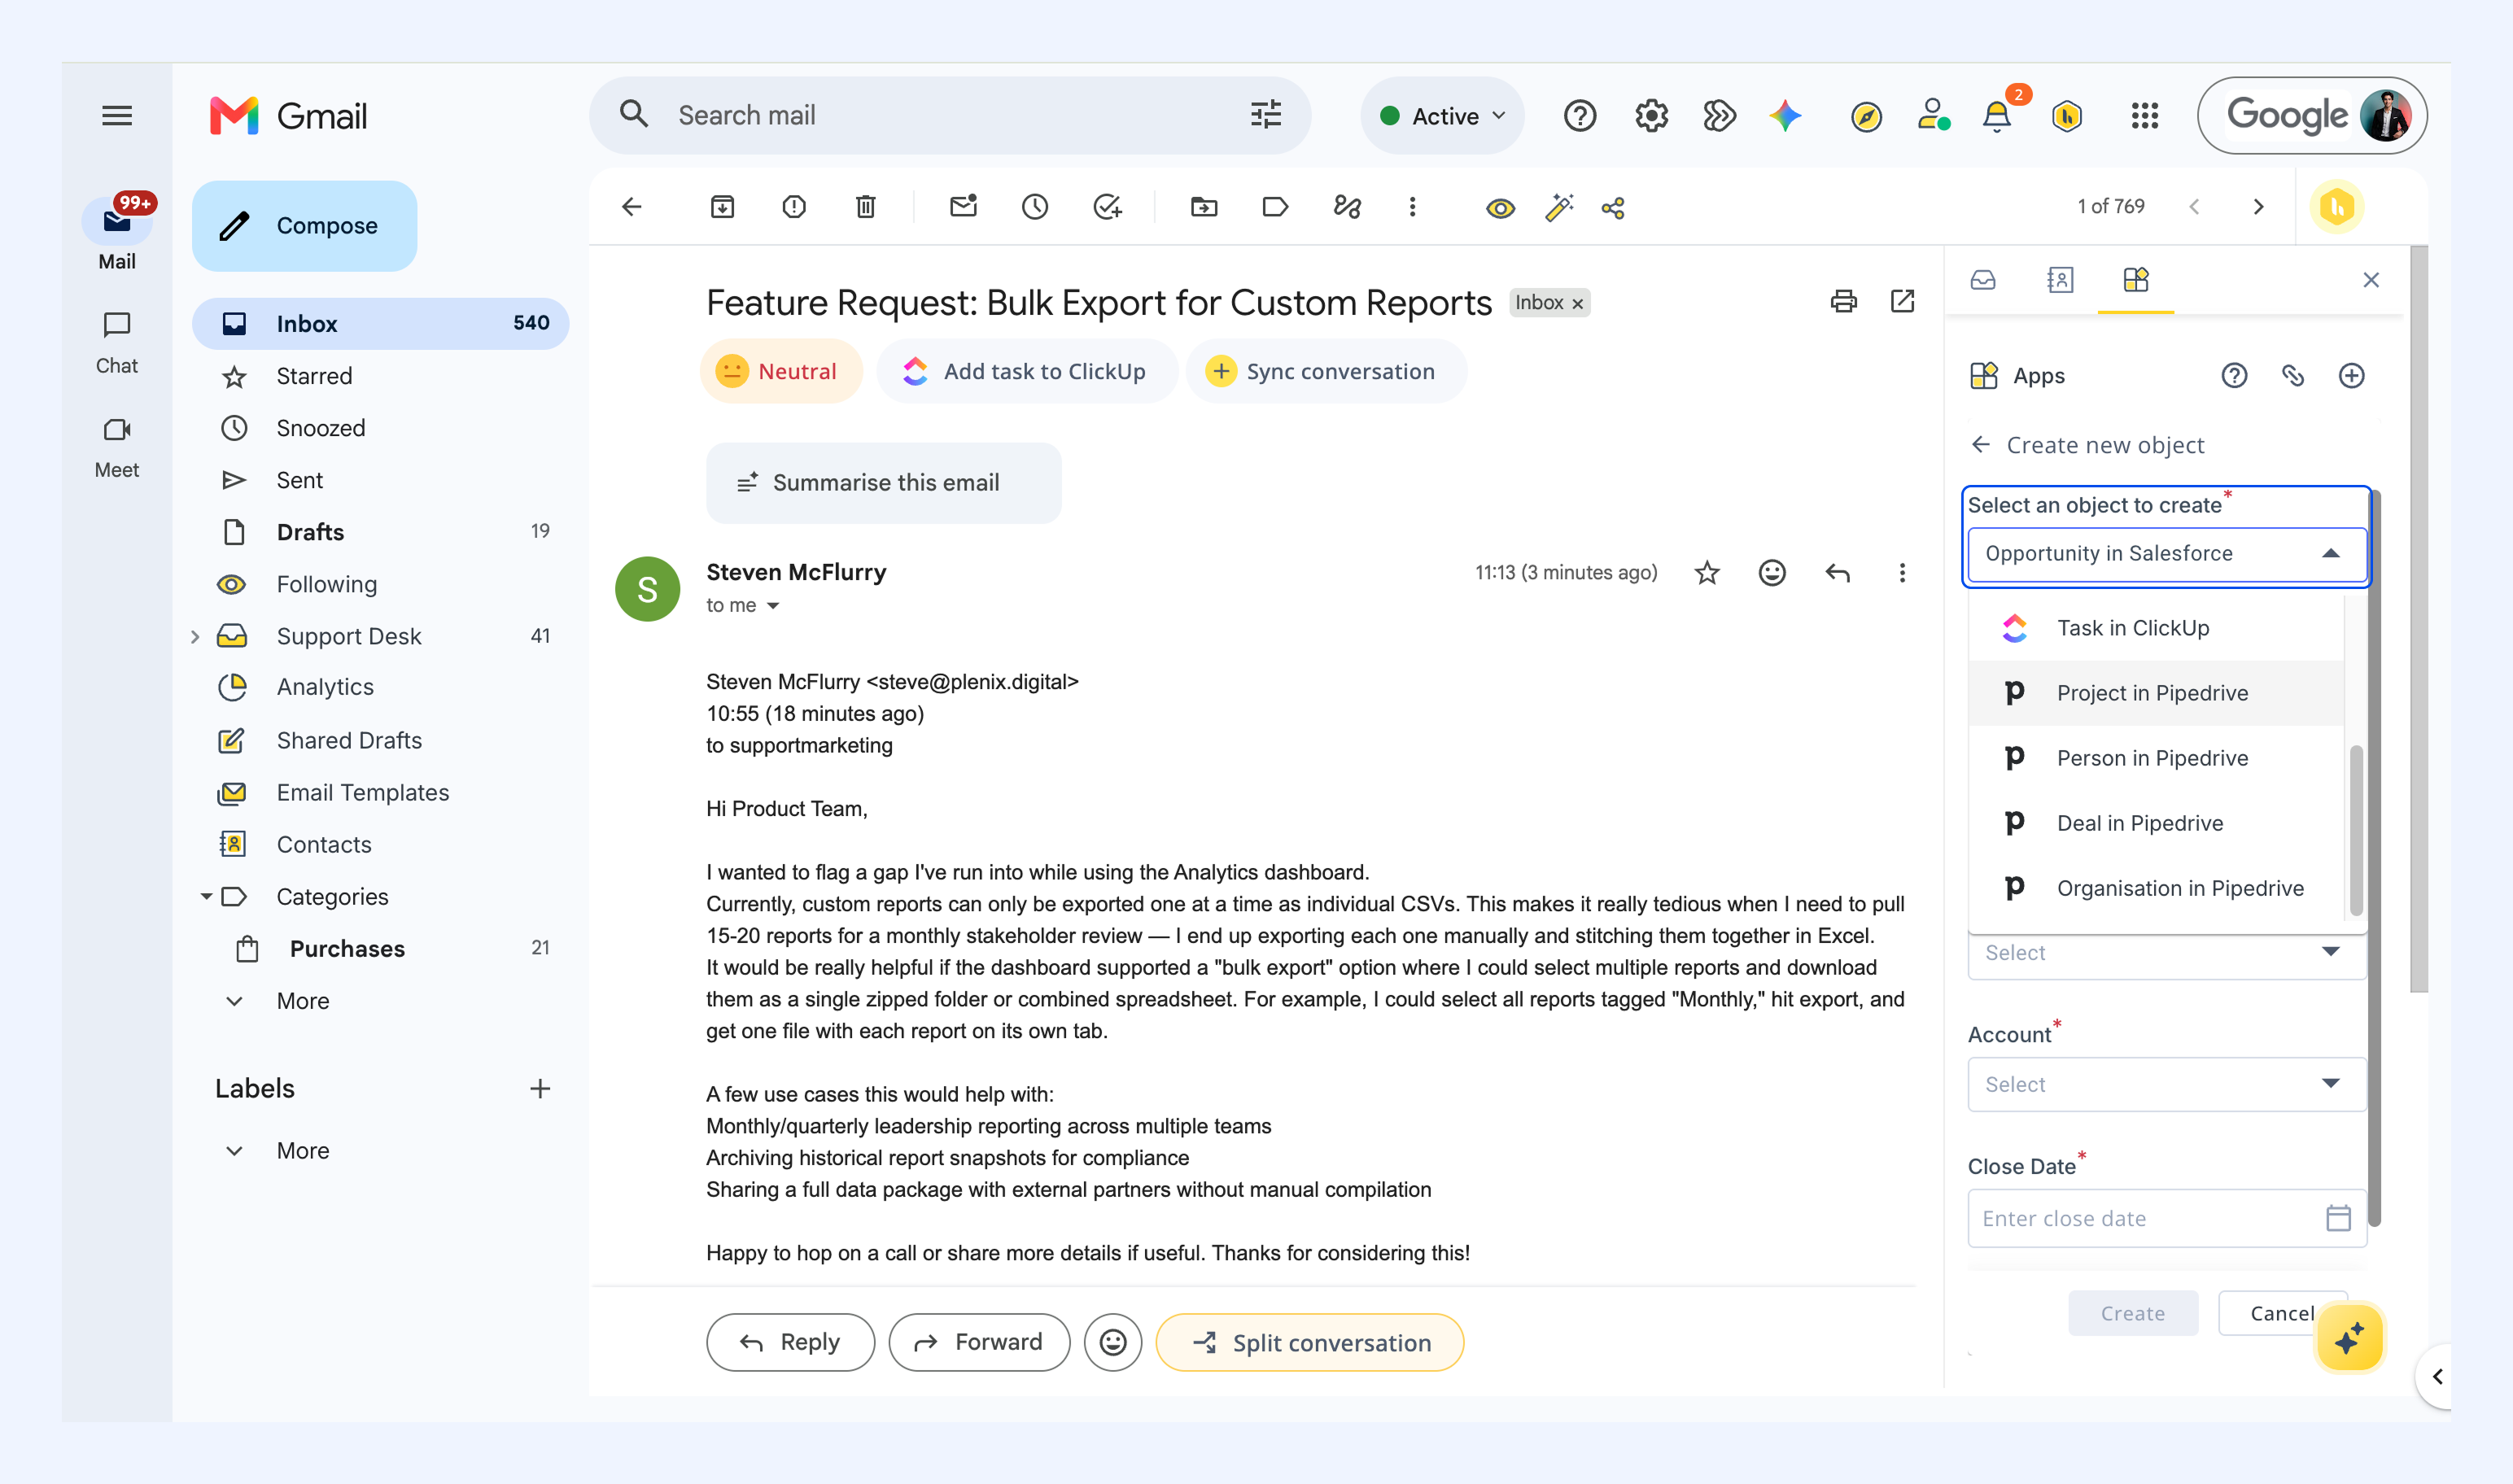Screen dimensions: 2513x1484
Task: Click Sync conversation button
Action: point(1326,371)
